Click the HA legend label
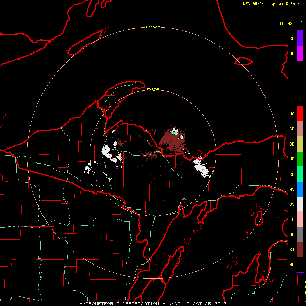 click(x=292, y=114)
